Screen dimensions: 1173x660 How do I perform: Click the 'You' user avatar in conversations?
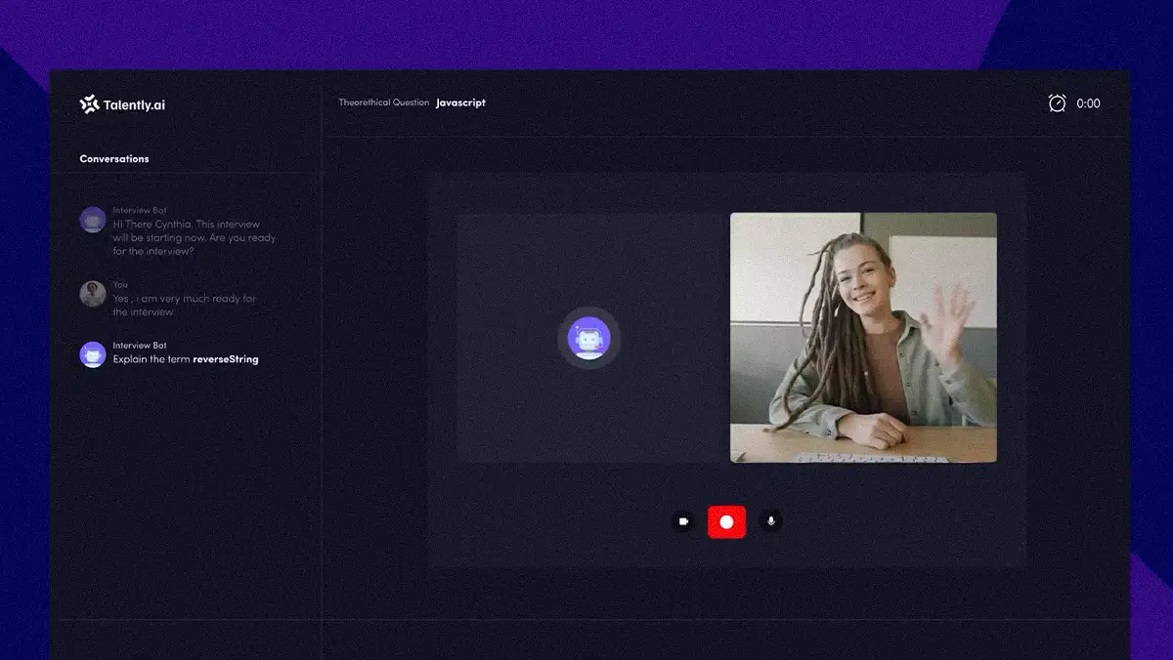point(93,294)
